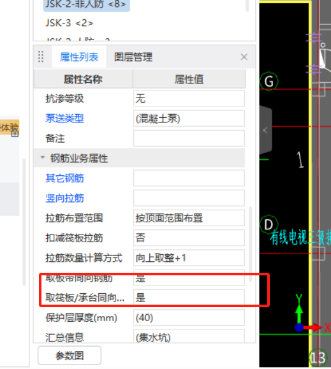The width and height of the screenshot is (331, 369).
Task: Click the 拉筋数量计算方式 property name
Action: pyautogui.click(x=84, y=258)
